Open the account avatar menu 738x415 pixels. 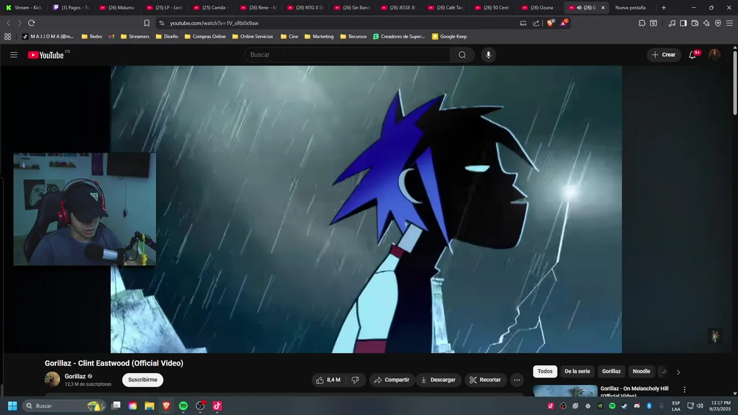(714, 55)
